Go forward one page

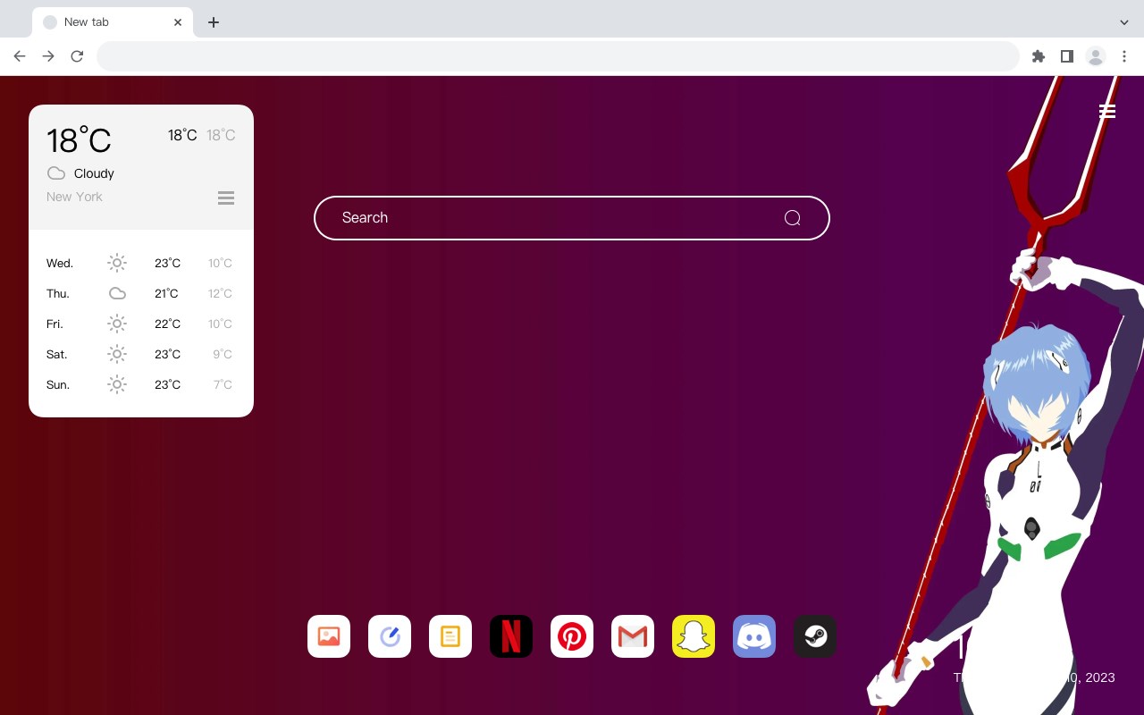tap(48, 56)
